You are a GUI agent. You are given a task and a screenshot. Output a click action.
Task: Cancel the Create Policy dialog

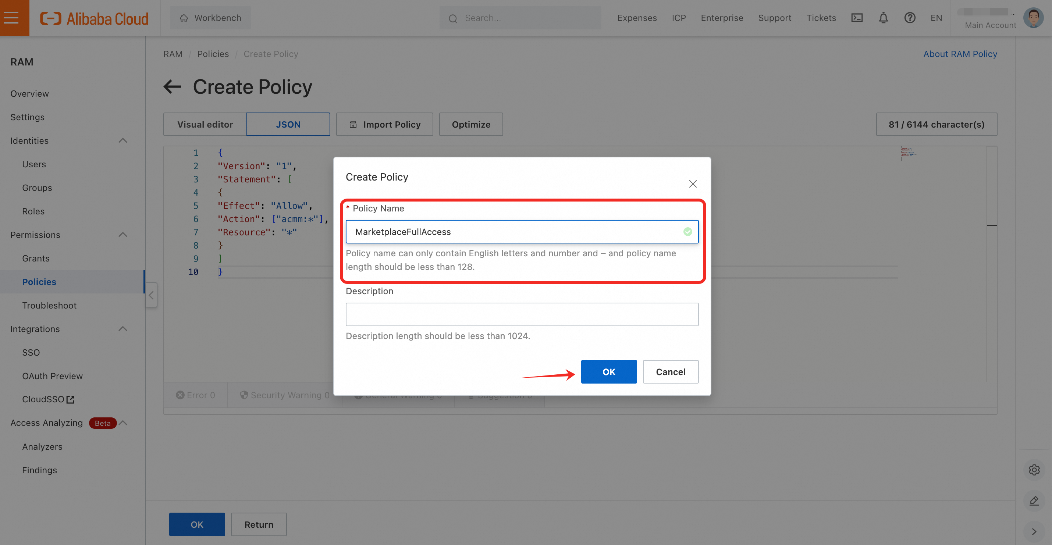coord(671,371)
